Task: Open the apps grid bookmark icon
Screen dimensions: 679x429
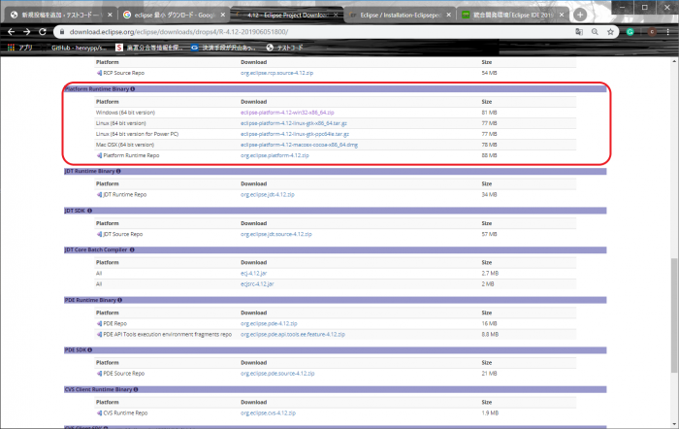Action: point(12,48)
